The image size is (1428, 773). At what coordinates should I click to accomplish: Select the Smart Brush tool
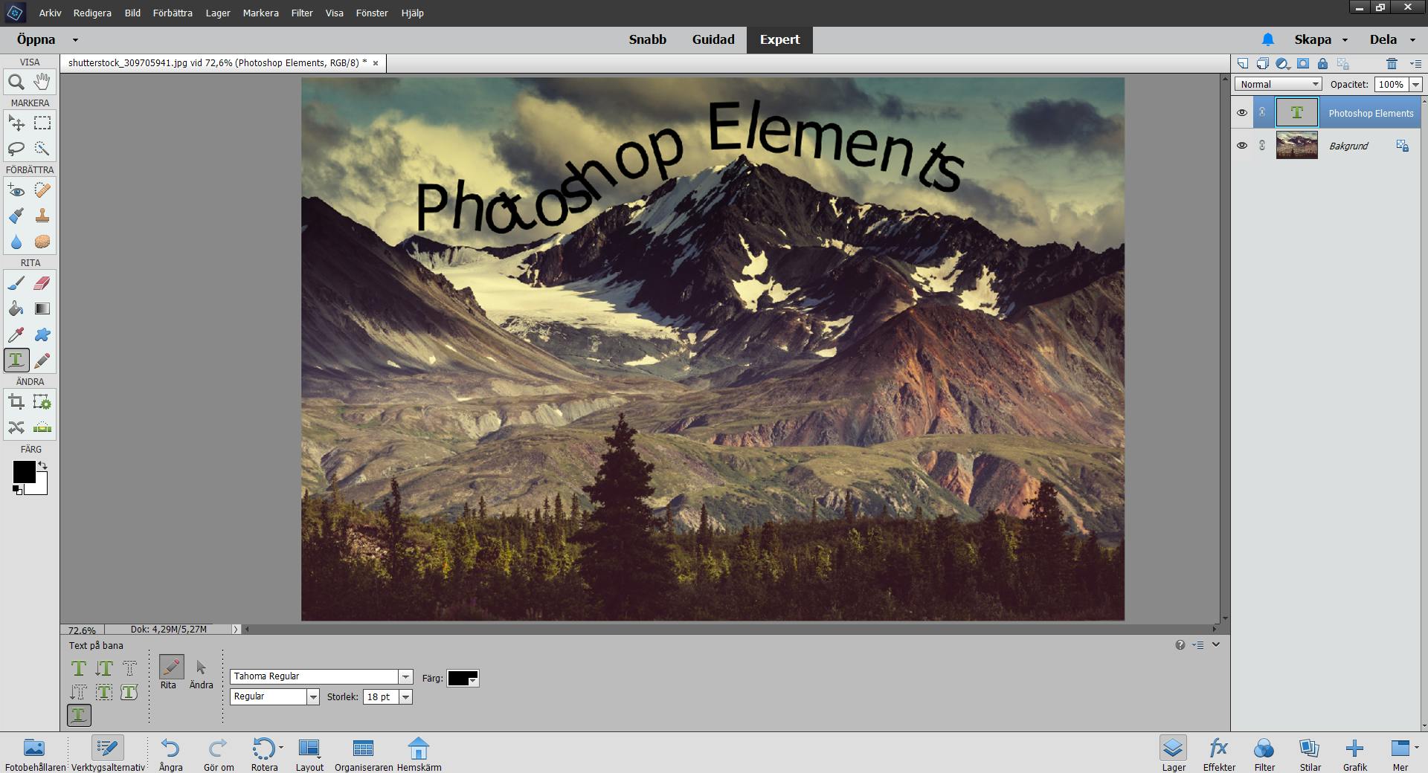click(16, 216)
